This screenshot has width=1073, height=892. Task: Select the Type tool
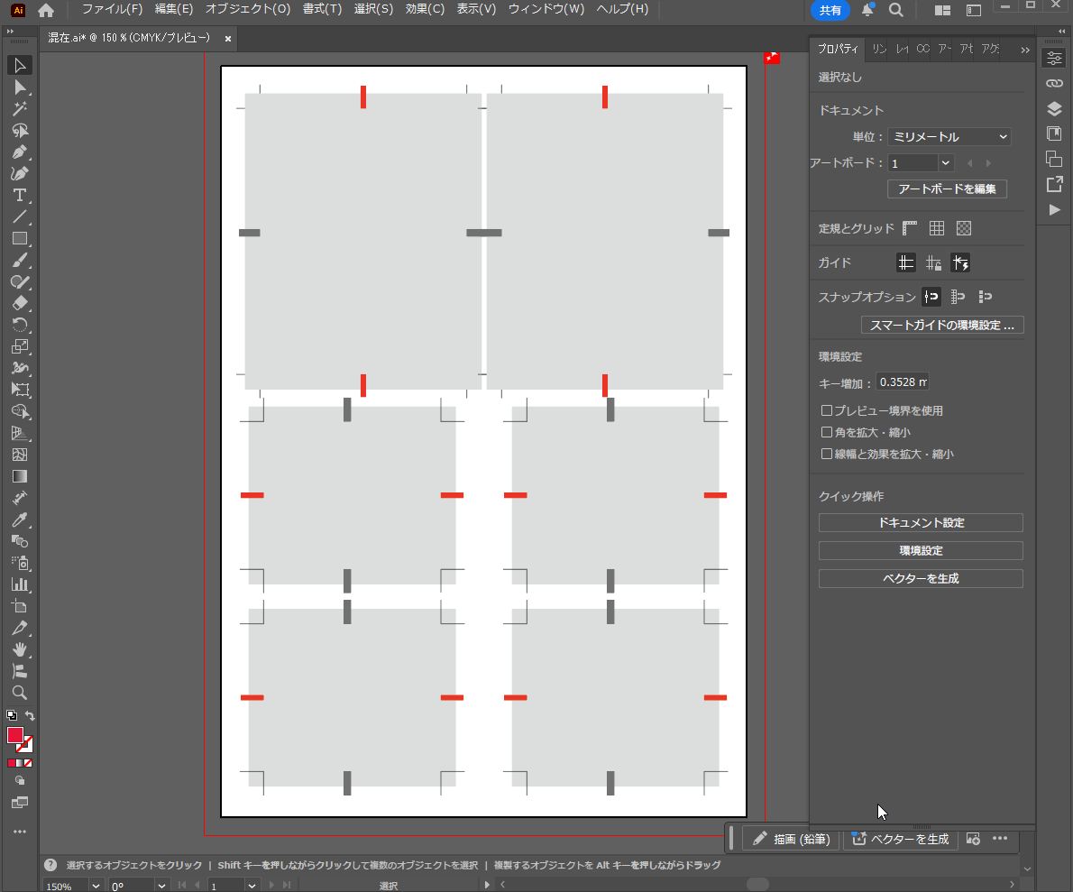pyautogui.click(x=19, y=196)
